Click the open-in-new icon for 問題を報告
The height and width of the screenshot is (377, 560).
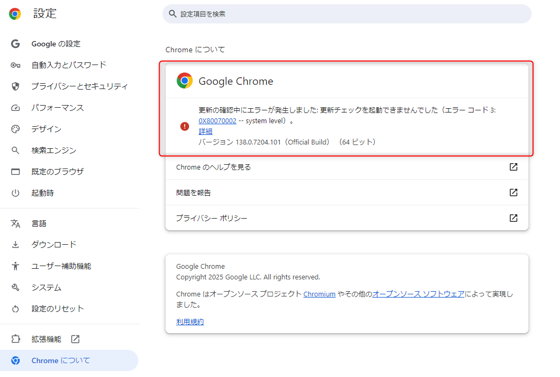(513, 192)
